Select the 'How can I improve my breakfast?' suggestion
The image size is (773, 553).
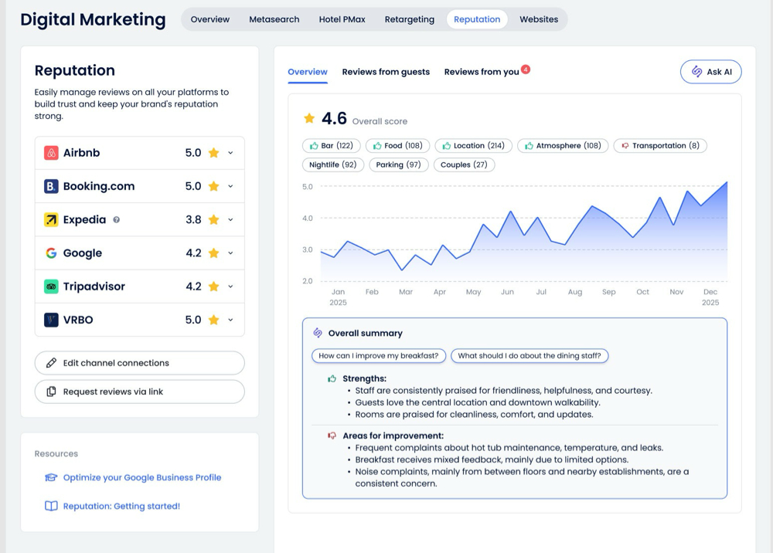(379, 356)
